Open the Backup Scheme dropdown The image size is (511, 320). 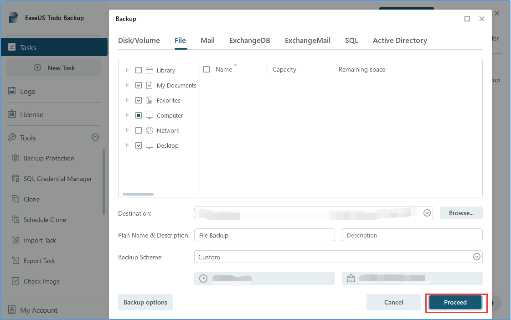click(477, 257)
